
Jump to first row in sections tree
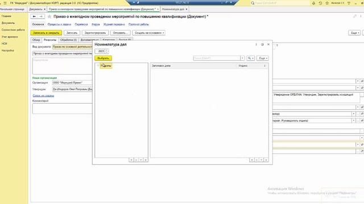coord(131,160)
